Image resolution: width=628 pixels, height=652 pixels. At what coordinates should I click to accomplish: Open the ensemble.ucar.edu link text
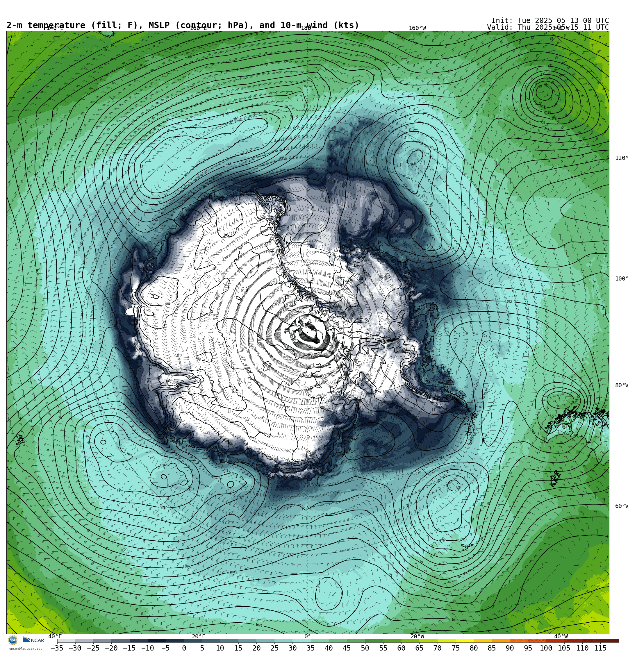(26, 649)
